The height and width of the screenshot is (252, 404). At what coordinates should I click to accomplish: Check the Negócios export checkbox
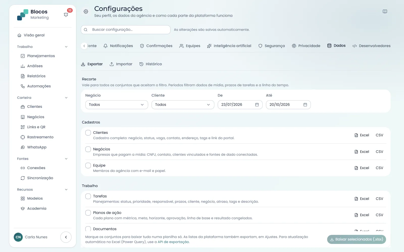[x=88, y=149]
